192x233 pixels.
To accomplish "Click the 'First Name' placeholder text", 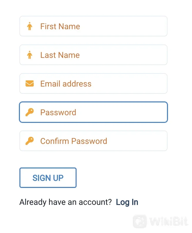I will point(60,26).
